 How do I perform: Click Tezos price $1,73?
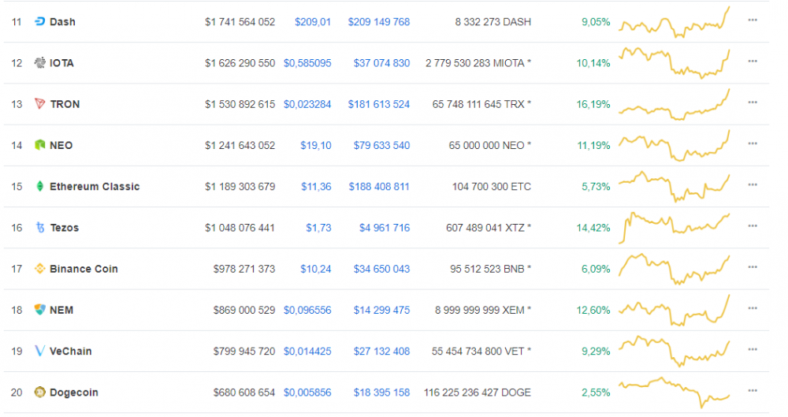click(x=318, y=228)
